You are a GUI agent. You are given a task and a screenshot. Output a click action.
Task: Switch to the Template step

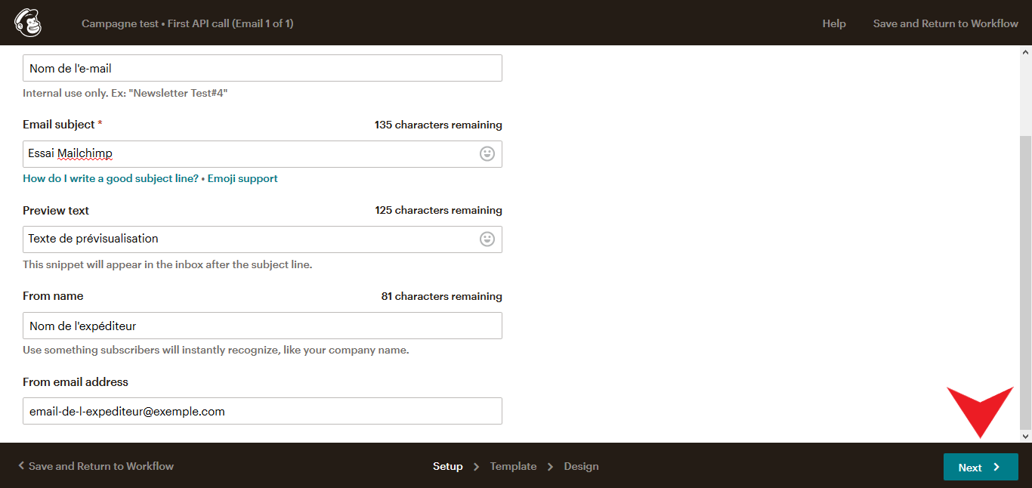tap(513, 466)
